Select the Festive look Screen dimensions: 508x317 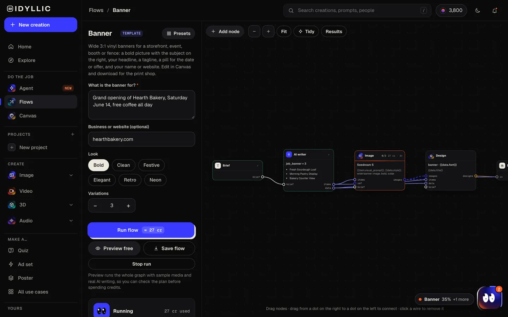tap(151, 165)
